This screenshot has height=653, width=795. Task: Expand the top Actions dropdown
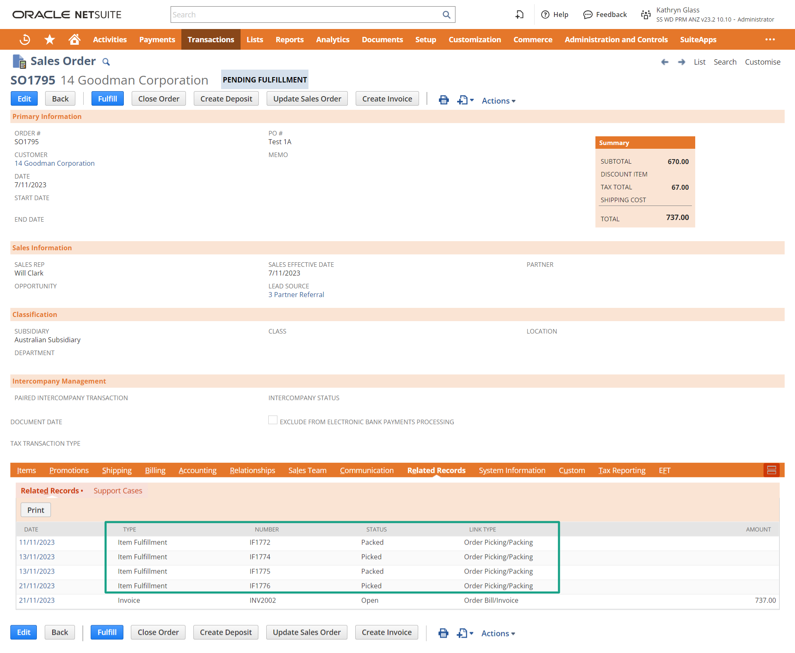(x=499, y=101)
